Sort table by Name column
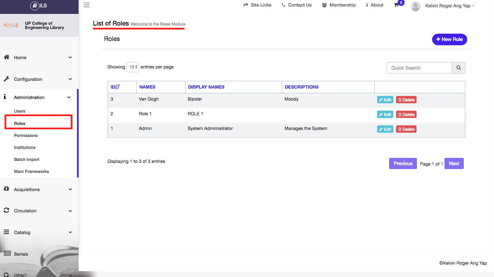Viewport: 494px width, 277px height. (147, 87)
